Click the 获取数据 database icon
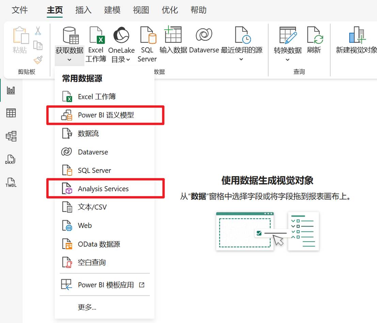Viewport: 377px width, 323px height. (x=70, y=36)
